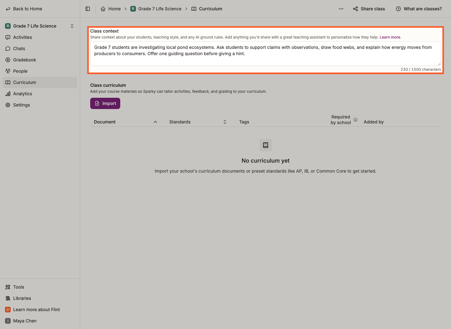Click the Required by school column header
Viewport: 451px width, 329px height.
pyautogui.click(x=341, y=120)
